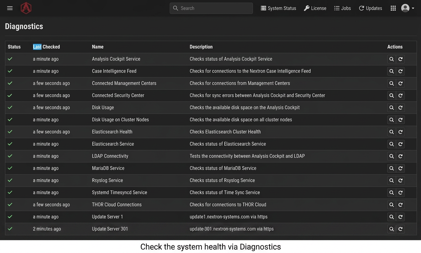
Task: View details of THOR Cloud Connections check
Action: 392,205
